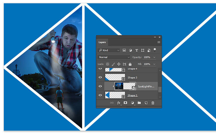This screenshot has width=216, height=136.
Task: Open Fill slider dropdown arrow
Action: pos(155,64)
